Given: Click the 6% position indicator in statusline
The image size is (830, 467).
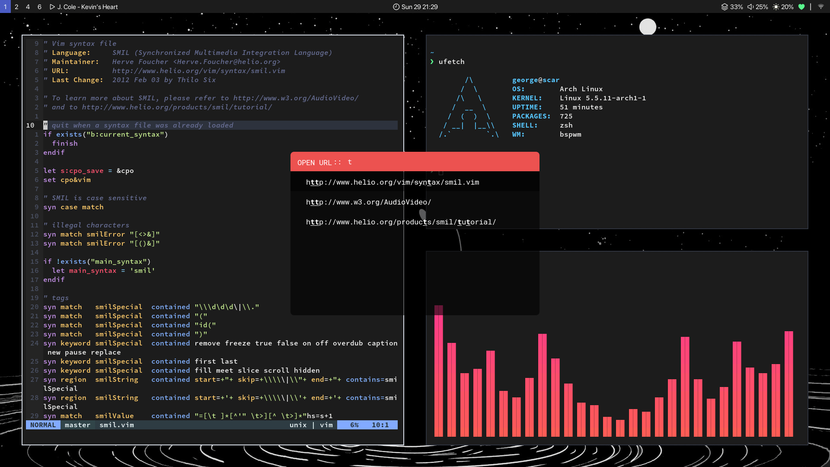Looking at the screenshot, I should 354,425.
